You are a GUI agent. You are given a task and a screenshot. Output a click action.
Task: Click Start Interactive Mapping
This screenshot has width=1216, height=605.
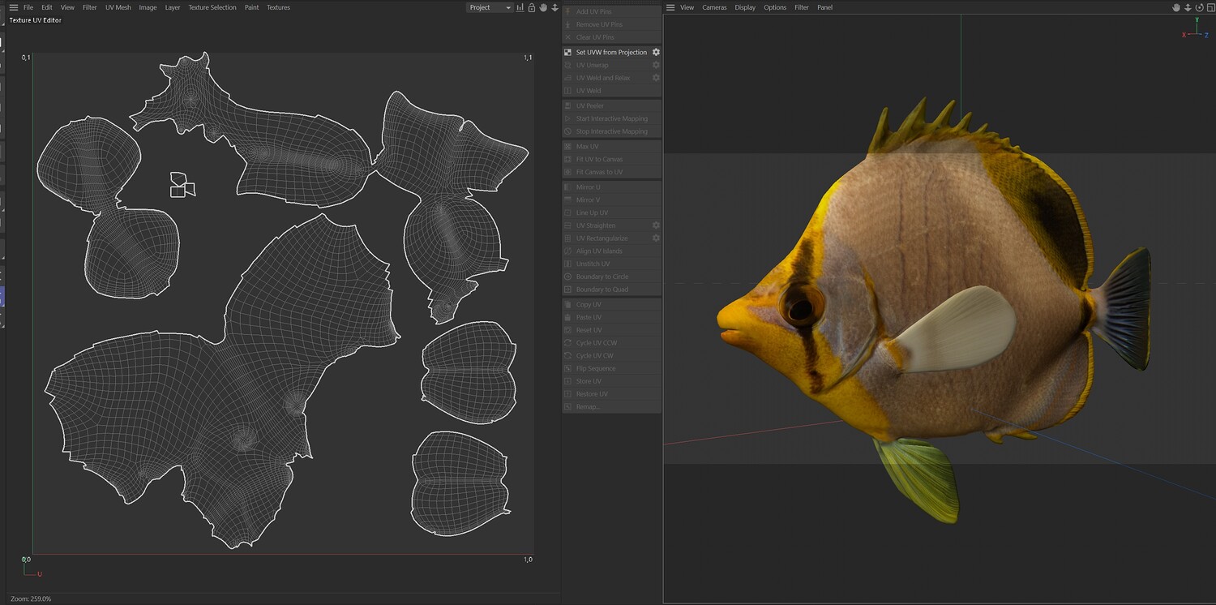point(612,118)
